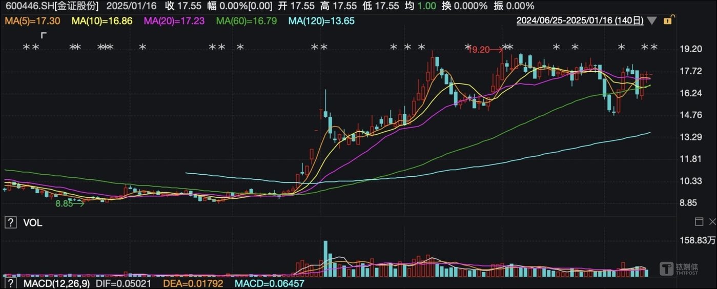Toggle the MA(5)=17.30 moving average line
Image resolution: width=717 pixels, height=289 pixels.
(x=32, y=21)
